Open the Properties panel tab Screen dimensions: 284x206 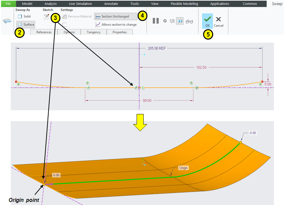[x=120, y=32]
